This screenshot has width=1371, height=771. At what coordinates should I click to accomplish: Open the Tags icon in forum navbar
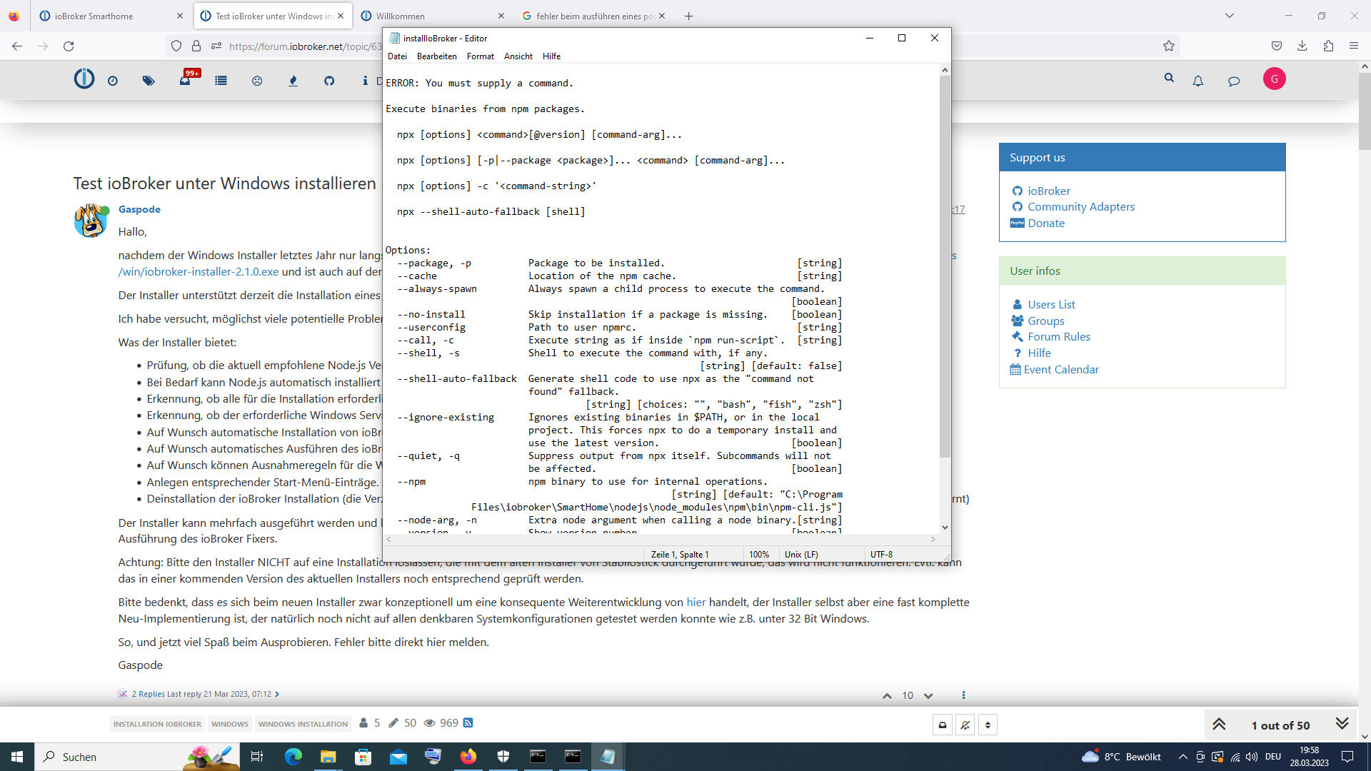pos(149,81)
